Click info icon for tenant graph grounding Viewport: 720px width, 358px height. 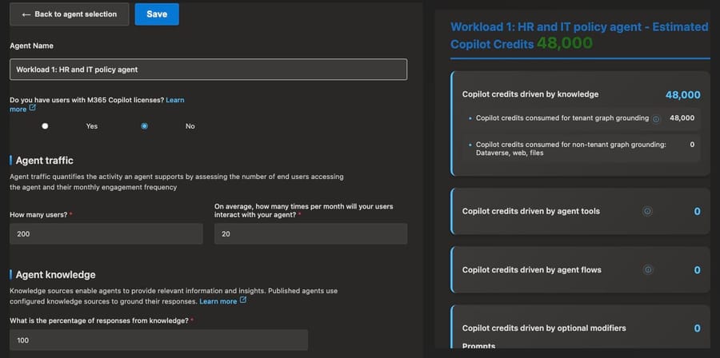pyautogui.click(x=656, y=119)
